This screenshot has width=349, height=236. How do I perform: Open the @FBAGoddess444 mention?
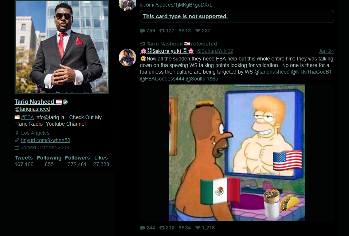click(x=162, y=79)
